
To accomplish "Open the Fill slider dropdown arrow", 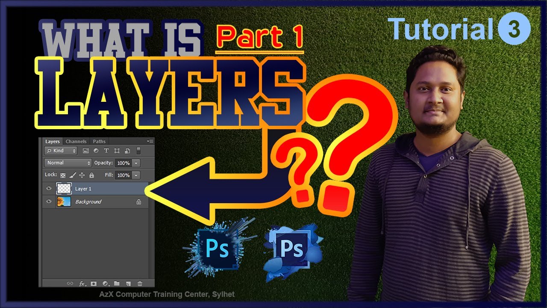I will [x=136, y=175].
